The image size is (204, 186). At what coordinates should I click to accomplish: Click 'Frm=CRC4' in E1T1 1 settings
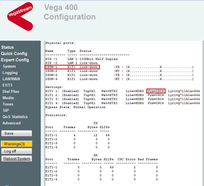point(156,91)
